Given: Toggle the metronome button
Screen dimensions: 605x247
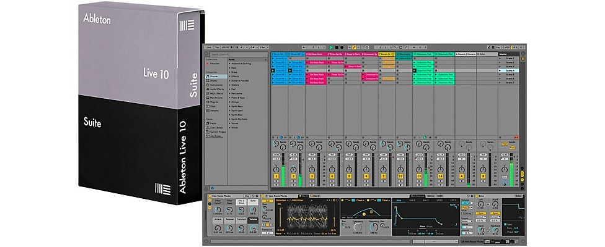Looking at the screenshot, I should [252, 48].
